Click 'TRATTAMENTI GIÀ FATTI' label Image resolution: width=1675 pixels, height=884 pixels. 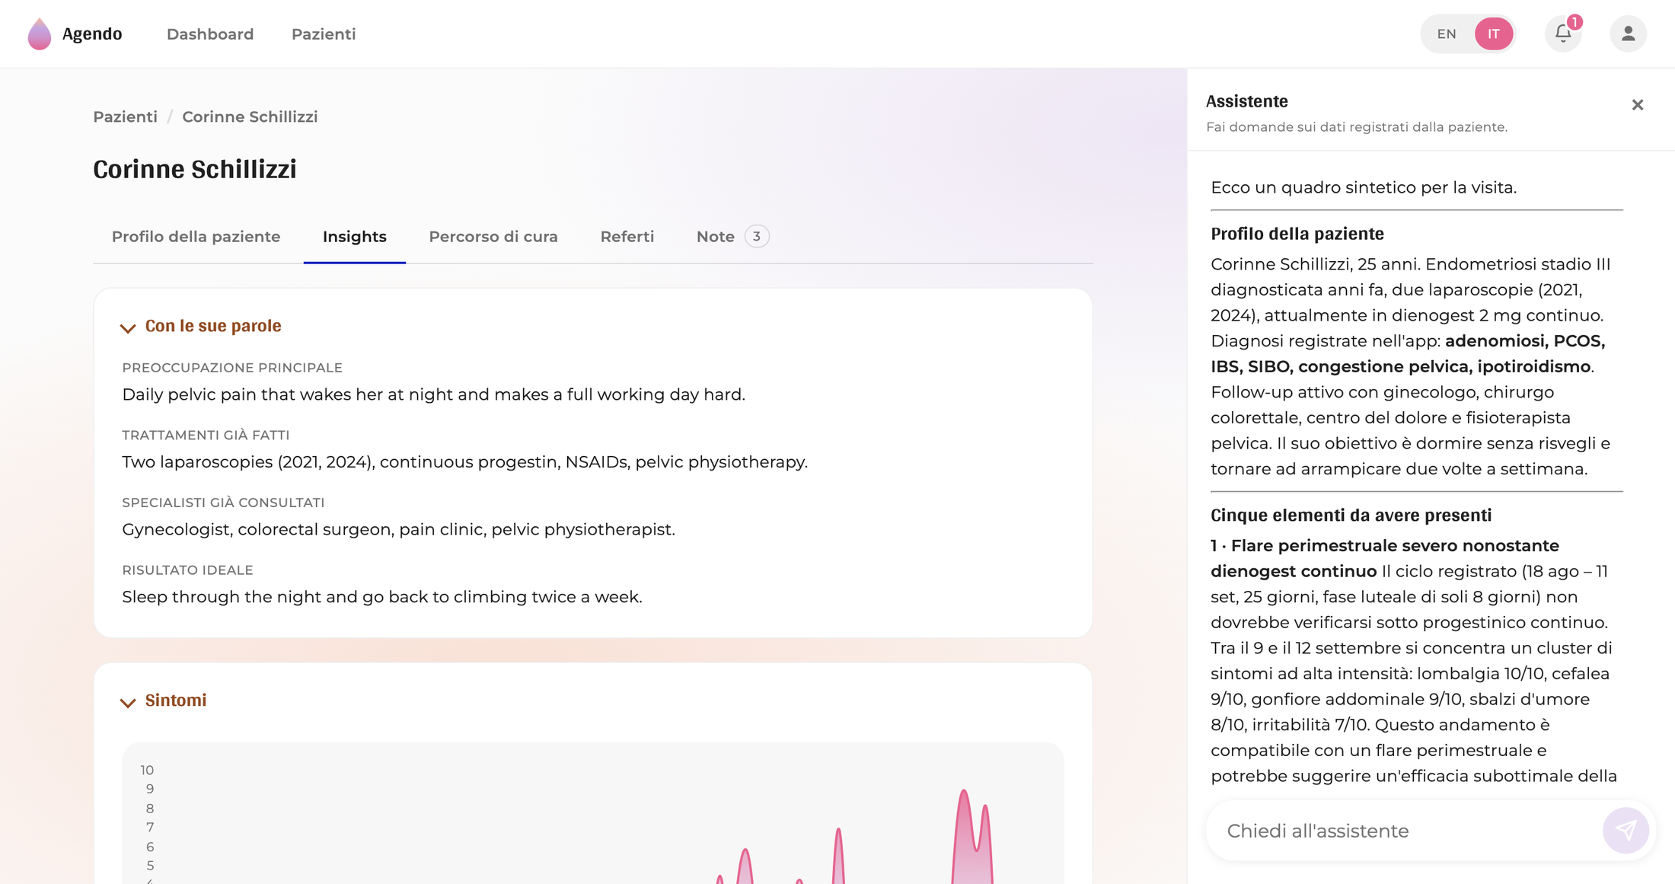(x=206, y=436)
